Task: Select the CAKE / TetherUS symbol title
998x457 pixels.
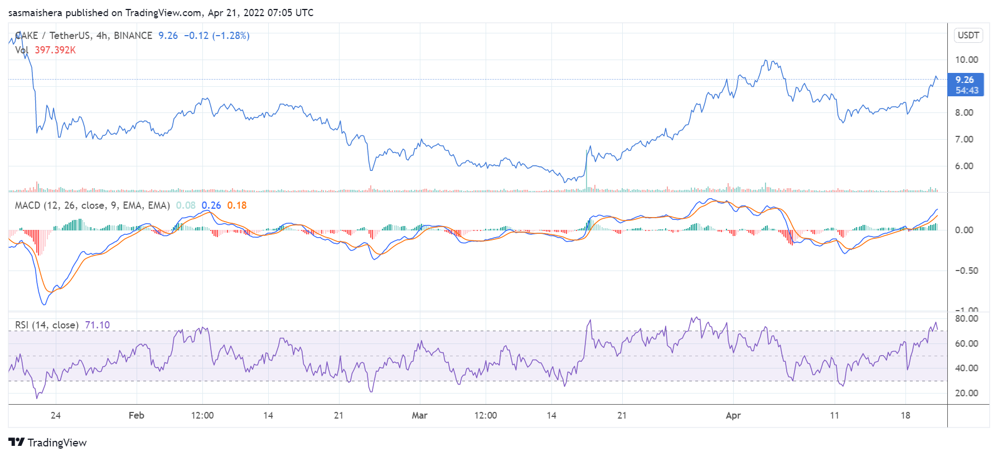Action: pos(84,36)
